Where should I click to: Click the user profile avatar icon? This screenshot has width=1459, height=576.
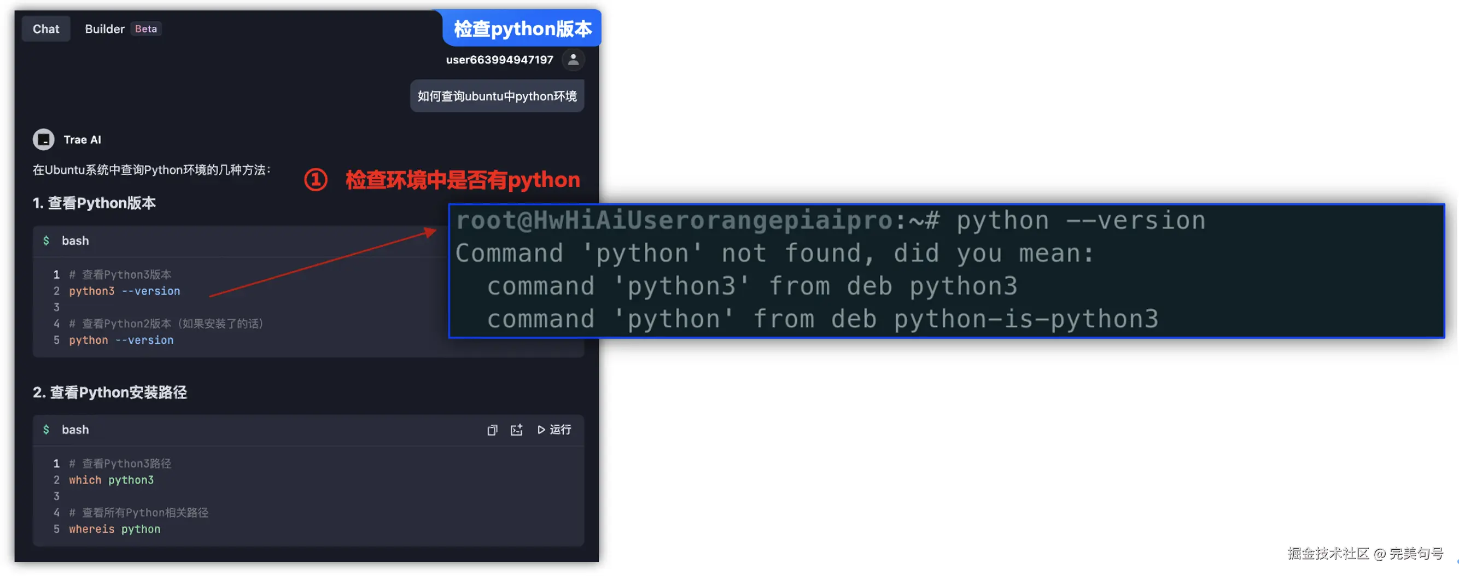[x=573, y=60]
